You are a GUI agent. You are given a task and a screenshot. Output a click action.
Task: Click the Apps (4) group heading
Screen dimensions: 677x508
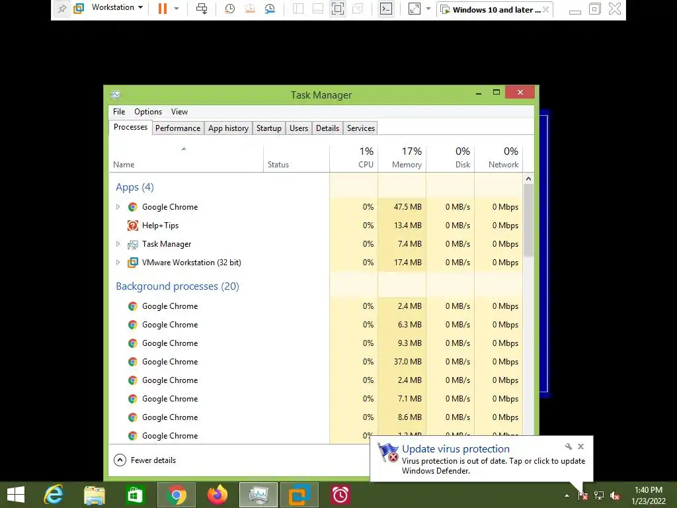(x=135, y=187)
